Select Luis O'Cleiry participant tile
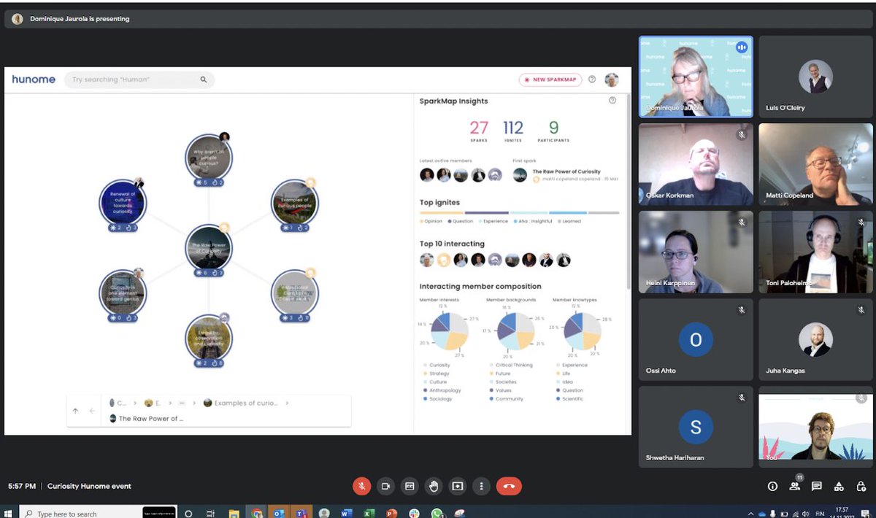This screenshot has height=518, width=876. coord(815,77)
